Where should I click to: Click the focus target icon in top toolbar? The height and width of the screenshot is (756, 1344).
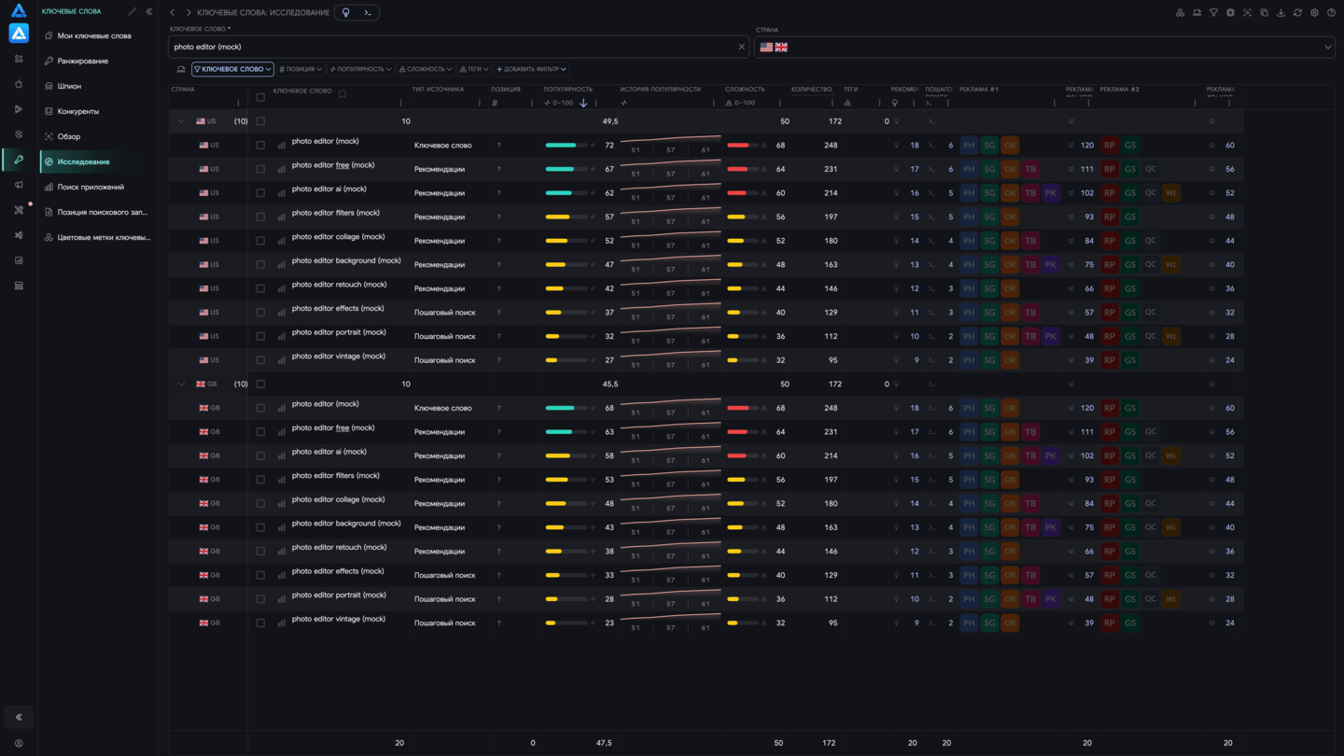click(1247, 13)
